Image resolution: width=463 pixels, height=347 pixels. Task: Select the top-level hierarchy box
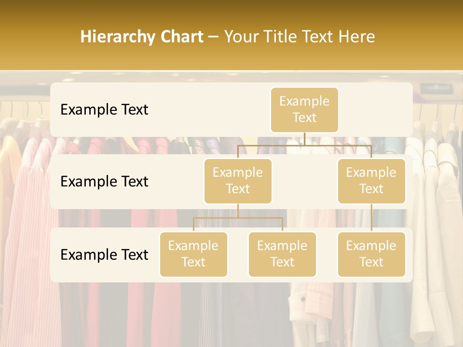[x=304, y=109]
